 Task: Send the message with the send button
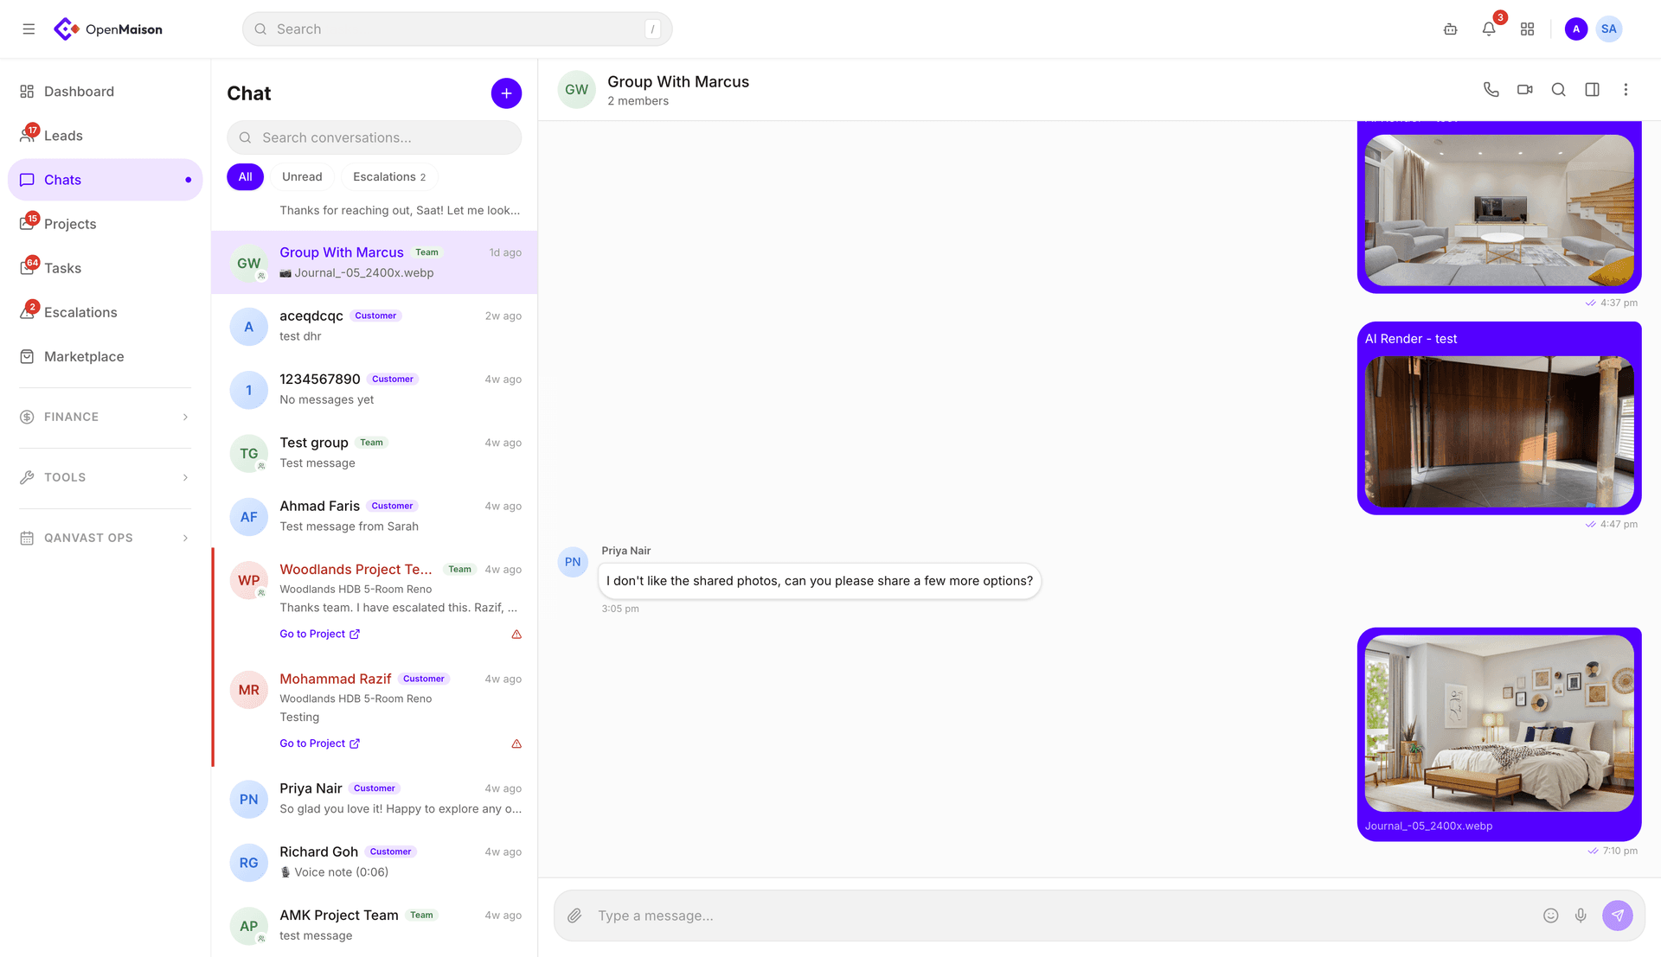click(x=1619, y=915)
